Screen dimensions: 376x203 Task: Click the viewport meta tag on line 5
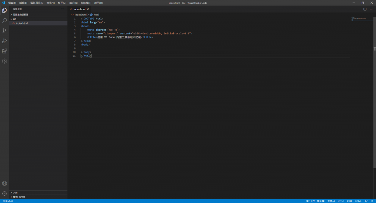(140, 33)
